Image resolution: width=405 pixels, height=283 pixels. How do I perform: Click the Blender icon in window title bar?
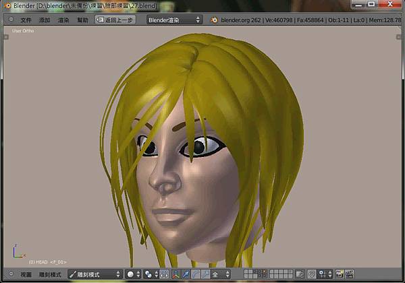(x=7, y=5)
